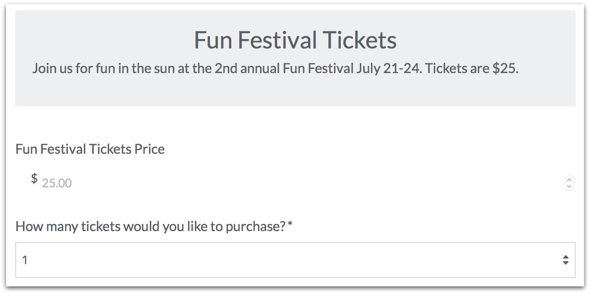Click the dollar sign before the price
This screenshot has width=590, height=294.
(x=34, y=179)
